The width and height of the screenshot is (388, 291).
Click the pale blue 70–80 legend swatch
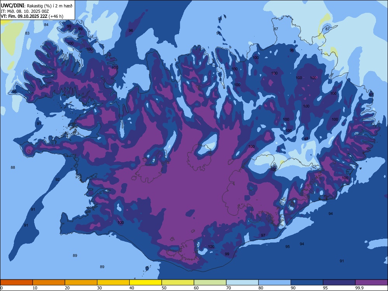[x=242, y=282]
